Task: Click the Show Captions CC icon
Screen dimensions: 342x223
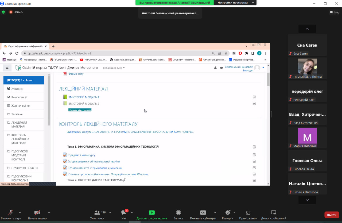Action: [x=203, y=213]
